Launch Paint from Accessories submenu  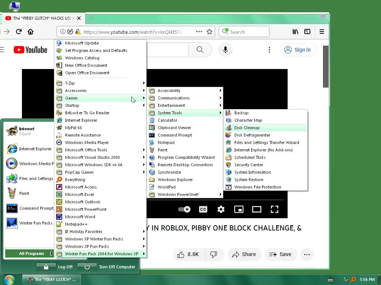[185, 150]
